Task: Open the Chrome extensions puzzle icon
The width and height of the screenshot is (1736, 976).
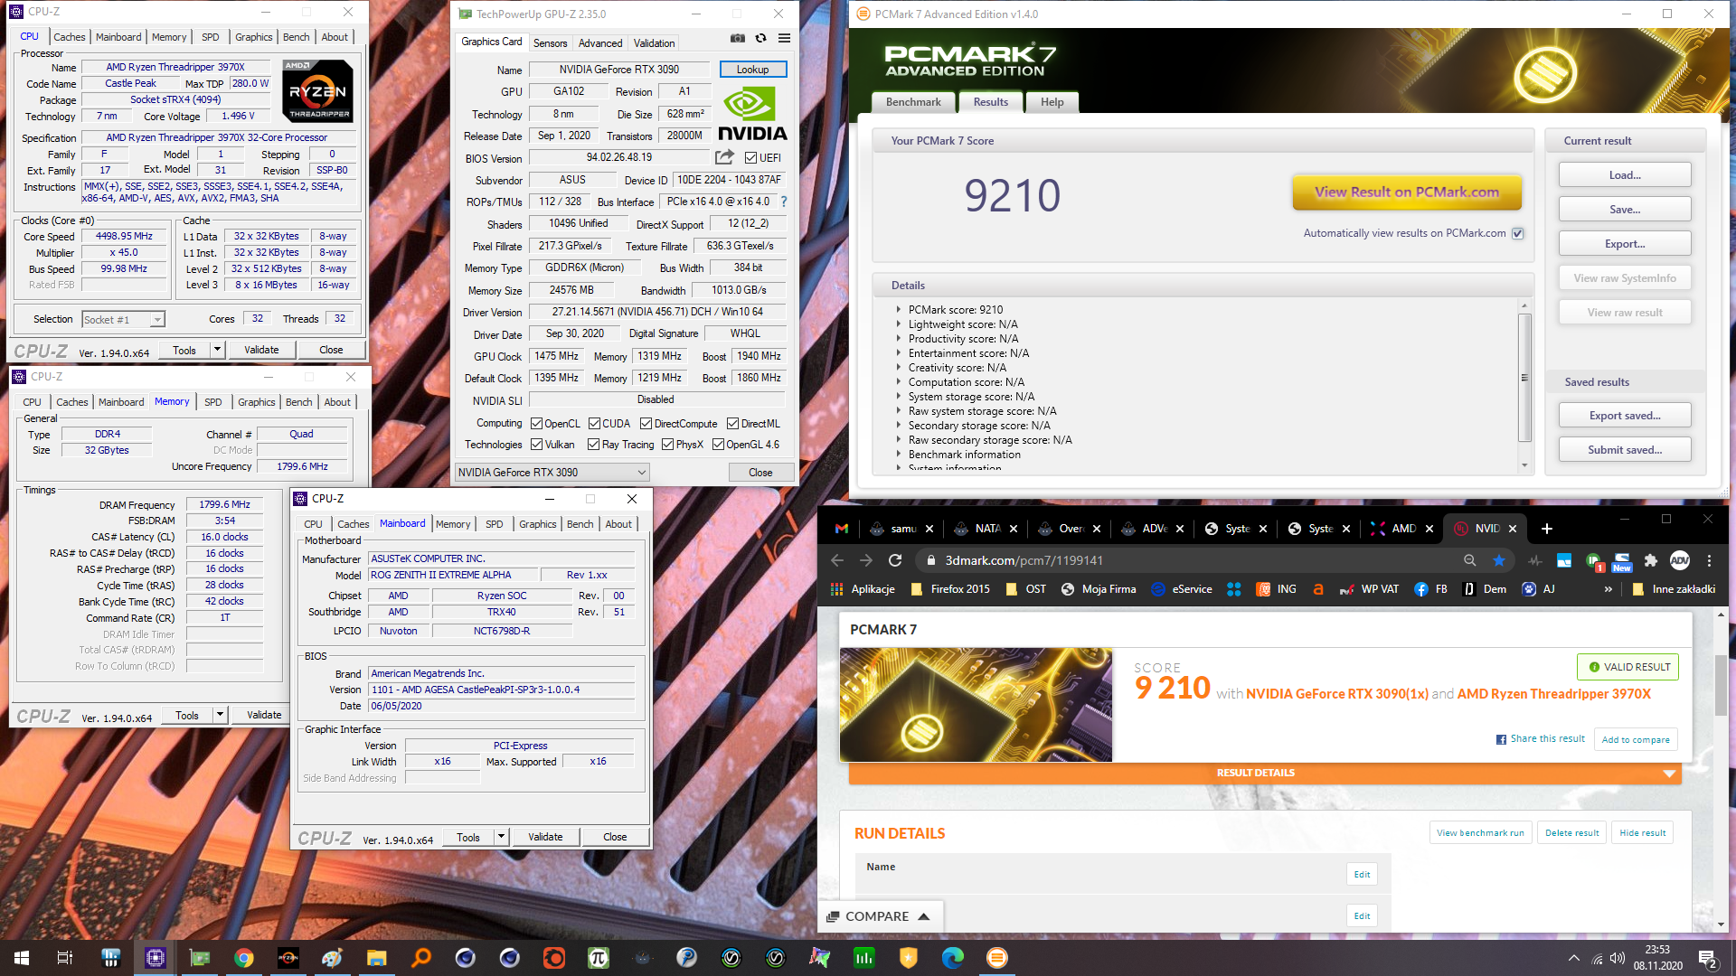Action: point(1651,560)
